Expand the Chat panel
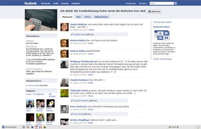Screen dimensions: 201x129 174,127
